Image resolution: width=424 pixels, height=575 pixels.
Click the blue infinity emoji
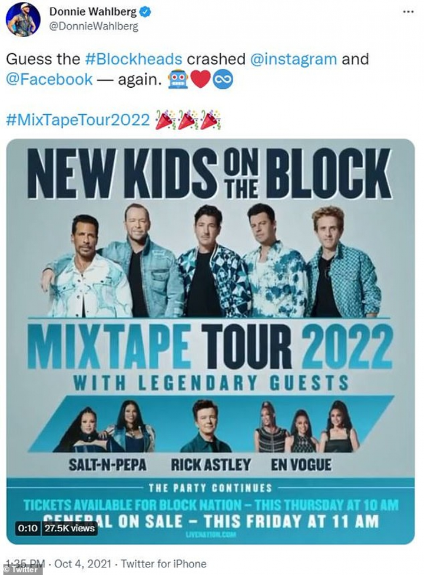pyautogui.click(x=223, y=80)
